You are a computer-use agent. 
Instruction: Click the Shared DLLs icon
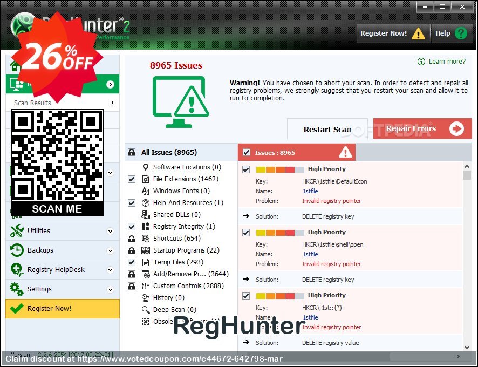[x=146, y=215]
